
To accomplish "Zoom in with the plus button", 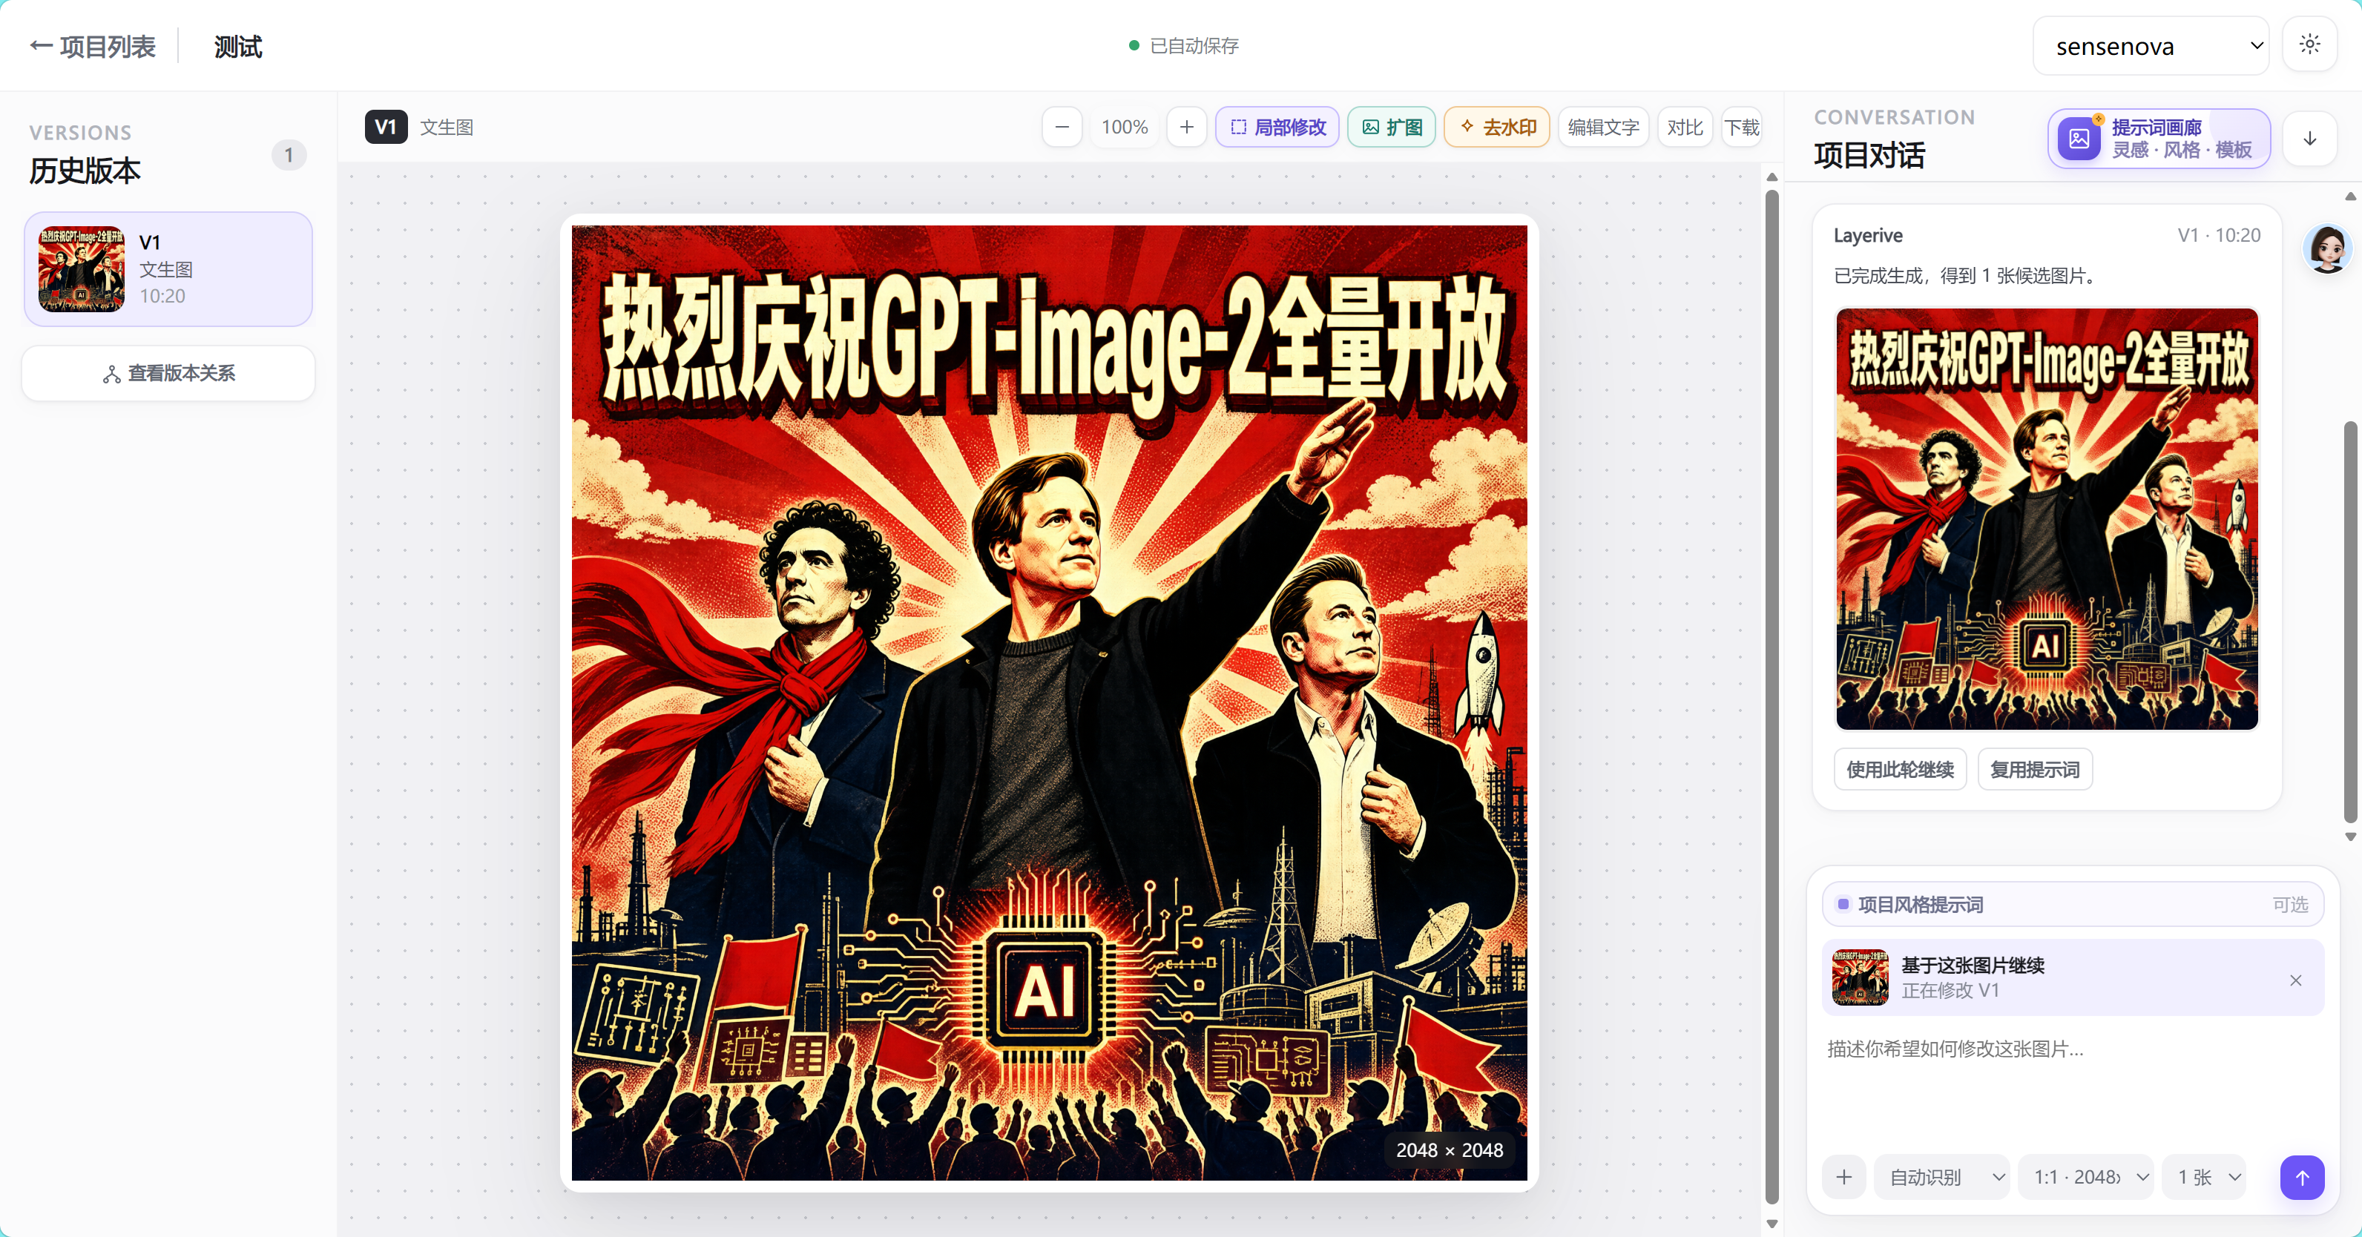I will click(x=1186, y=127).
